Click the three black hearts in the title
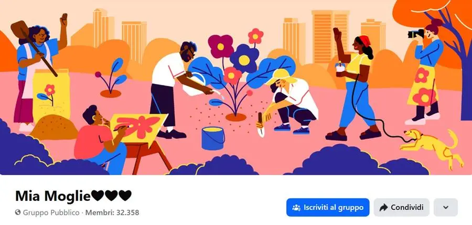Viewport: 472px width, 225px height. pyautogui.click(x=111, y=196)
